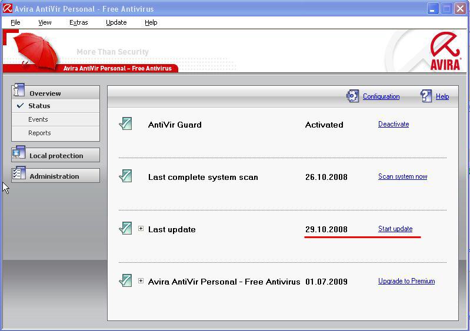Click the Last complete system scan label

tap(203, 177)
